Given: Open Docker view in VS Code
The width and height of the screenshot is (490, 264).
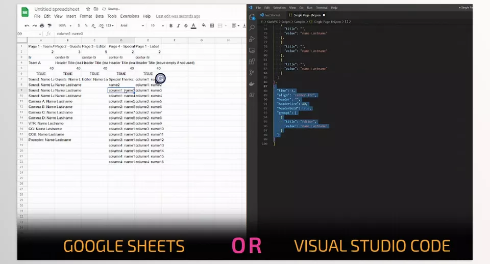Looking at the screenshot, I should 252,84.
